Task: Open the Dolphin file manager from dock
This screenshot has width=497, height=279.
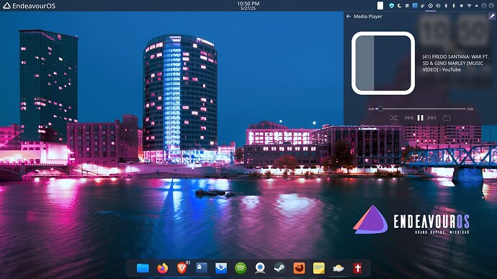Action: pyautogui.click(x=143, y=268)
